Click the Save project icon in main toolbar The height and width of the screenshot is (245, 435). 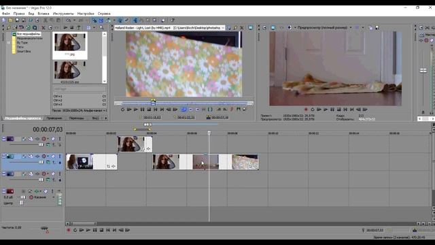(x=17, y=20)
